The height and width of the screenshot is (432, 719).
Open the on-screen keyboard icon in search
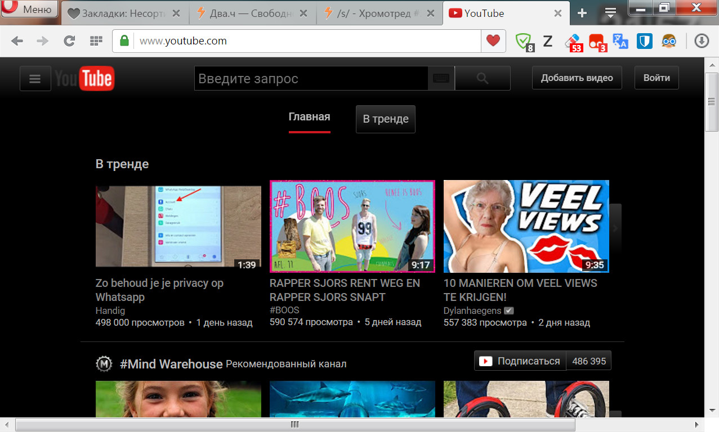(x=441, y=79)
